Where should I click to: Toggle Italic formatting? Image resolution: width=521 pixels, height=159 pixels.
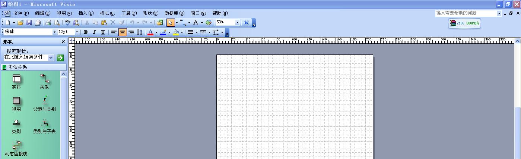click(94, 32)
